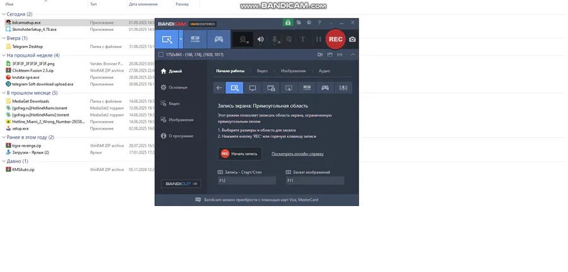The image size is (568, 272).
Task: Switch to Видео tab beside Начало работы
Action: point(263,71)
